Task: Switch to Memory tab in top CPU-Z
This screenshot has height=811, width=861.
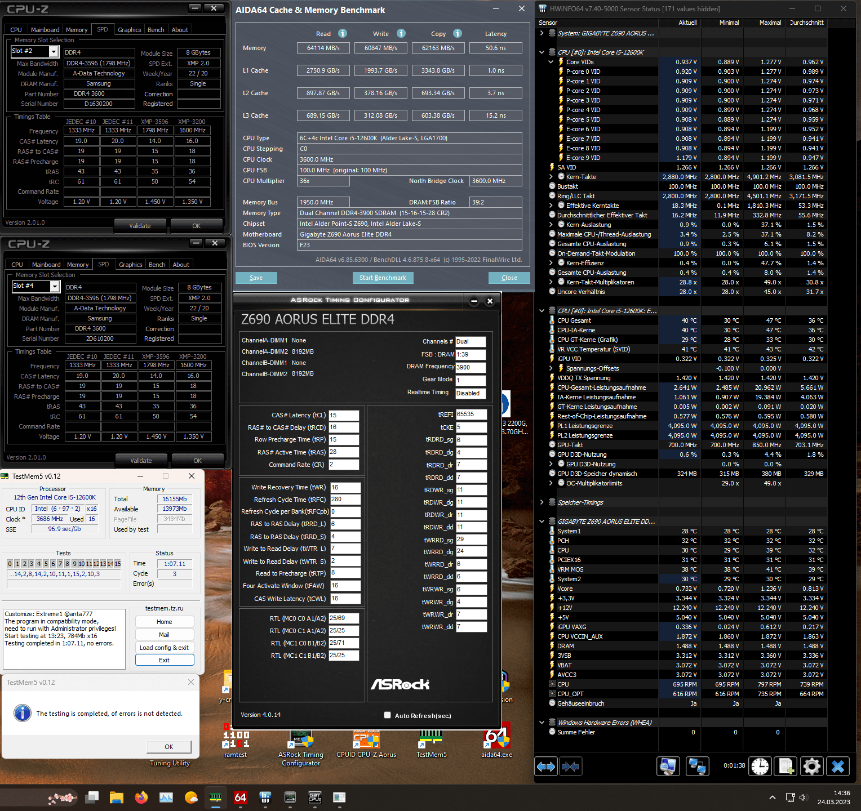Action: [77, 30]
